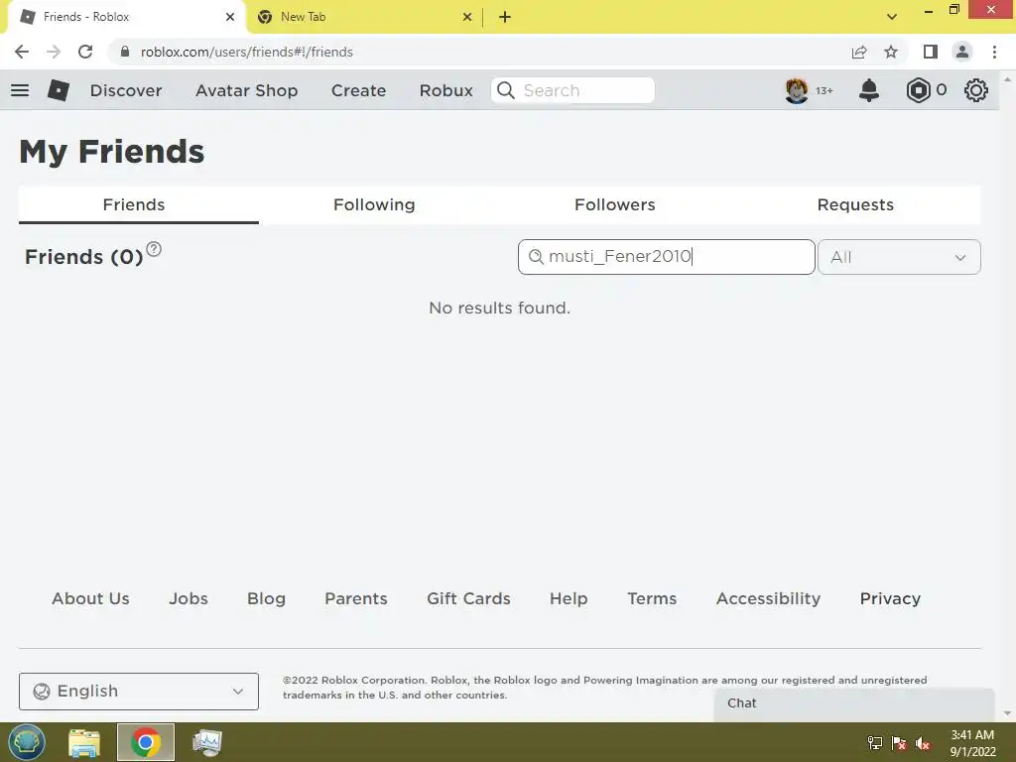Click the page scrollbar down arrow
The width and height of the screenshot is (1016, 762).
tap(1007, 713)
